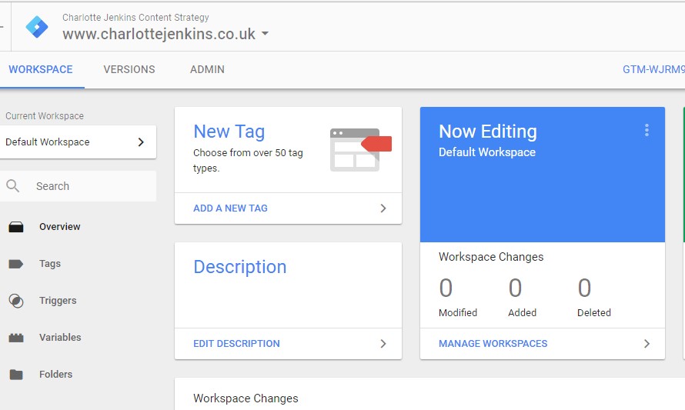Viewport: 685px width, 410px height.
Task: Click the Charlotte Jenkins Content Strategy account name
Action: 135,18
